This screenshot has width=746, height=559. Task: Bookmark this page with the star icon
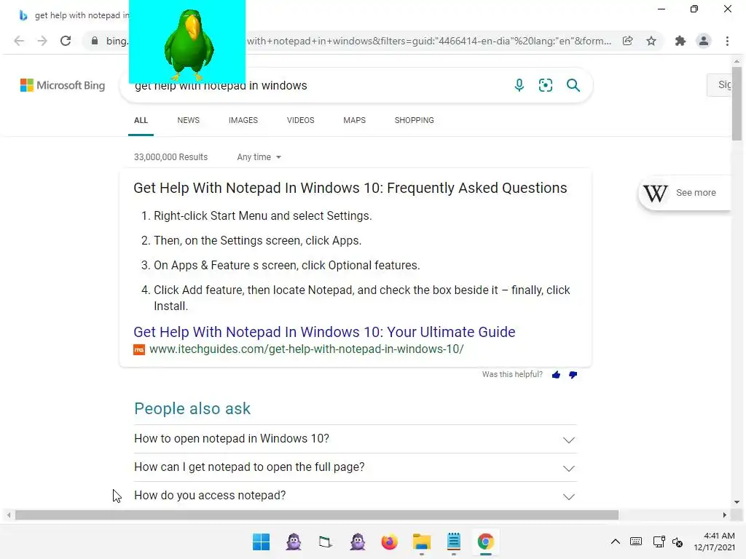point(651,41)
